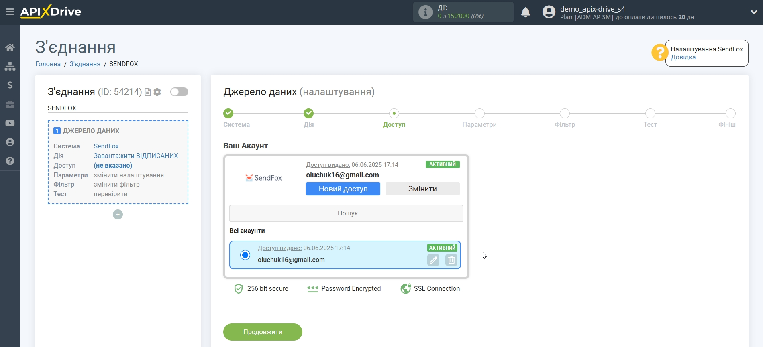Expand the account dropdown chevron
The image size is (763, 347).
click(x=754, y=12)
